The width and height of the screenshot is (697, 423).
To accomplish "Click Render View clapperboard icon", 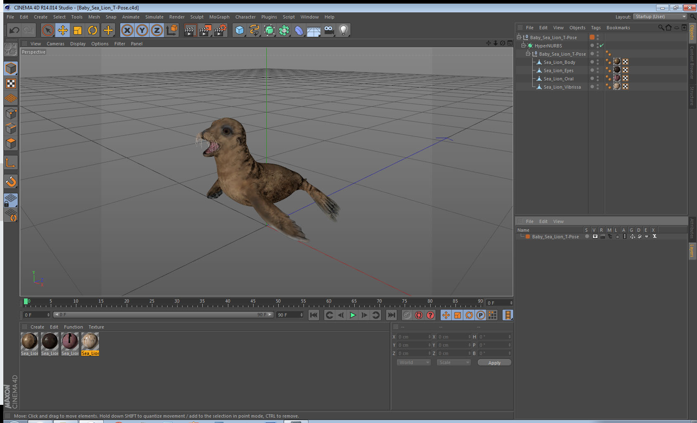I will (x=190, y=30).
